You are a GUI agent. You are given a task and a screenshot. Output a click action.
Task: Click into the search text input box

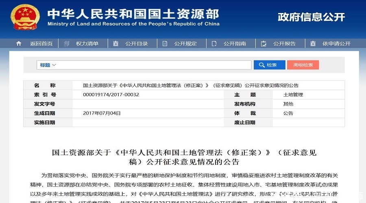click(155, 65)
